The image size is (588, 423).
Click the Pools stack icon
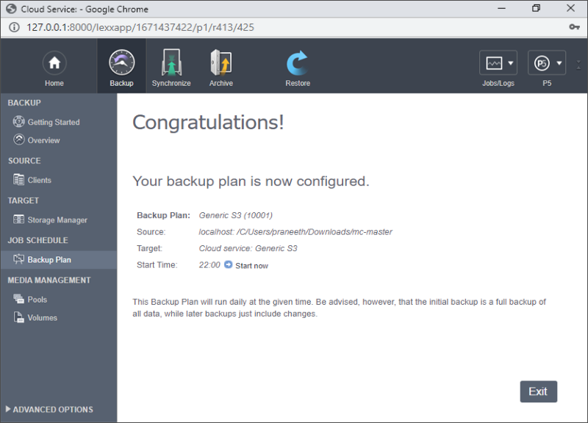[x=19, y=299]
